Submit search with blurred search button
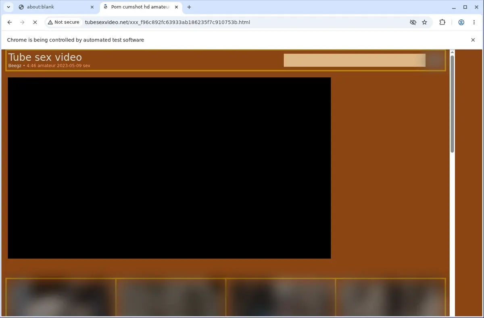The height and width of the screenshot is (318, 484). coord(436,60)
